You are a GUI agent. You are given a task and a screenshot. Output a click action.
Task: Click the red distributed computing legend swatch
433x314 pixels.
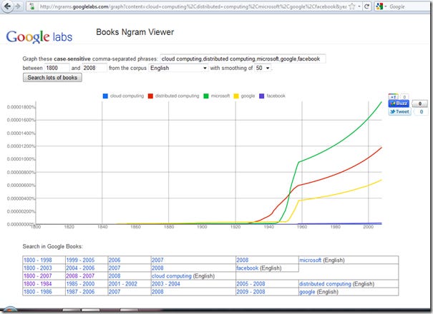click(x=150, y=96)
